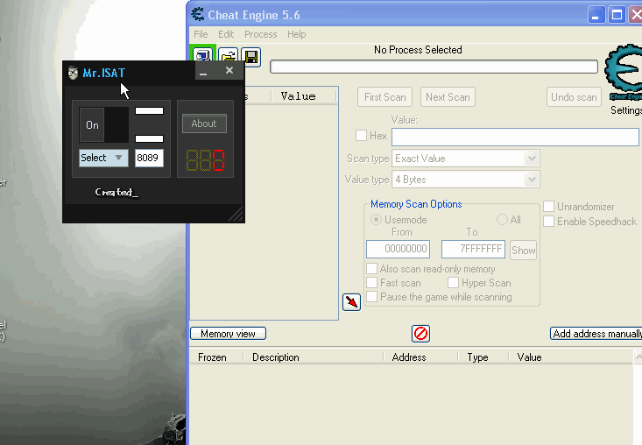Click Next Scan button

click(448, 97)
